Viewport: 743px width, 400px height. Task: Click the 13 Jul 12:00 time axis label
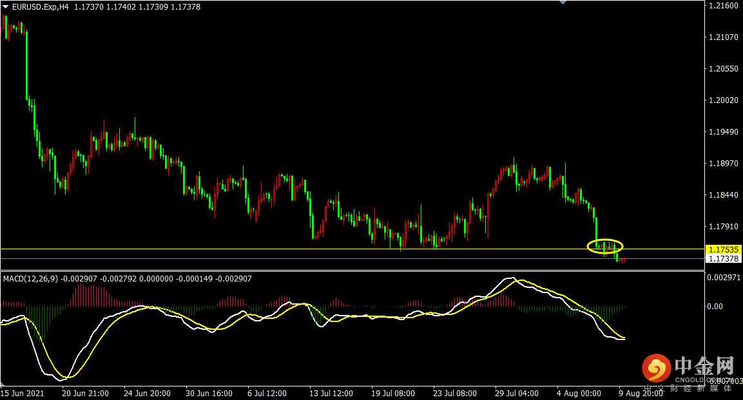[331, 392]
